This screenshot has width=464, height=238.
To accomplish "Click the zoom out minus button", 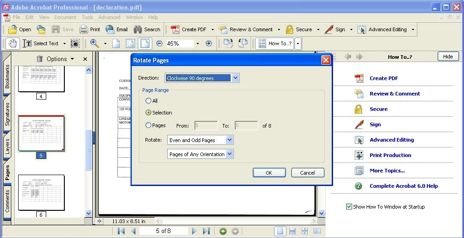I will [x=159, y=43].
